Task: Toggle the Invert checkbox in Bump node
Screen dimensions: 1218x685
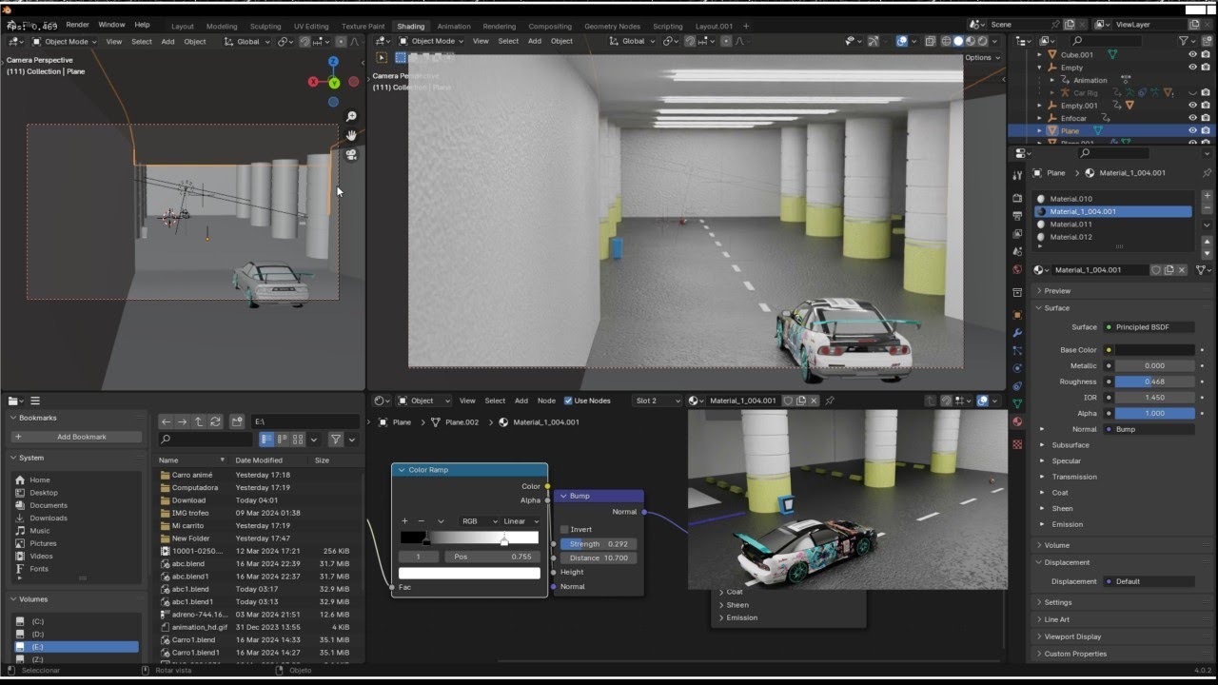Action: click(564, 530)
